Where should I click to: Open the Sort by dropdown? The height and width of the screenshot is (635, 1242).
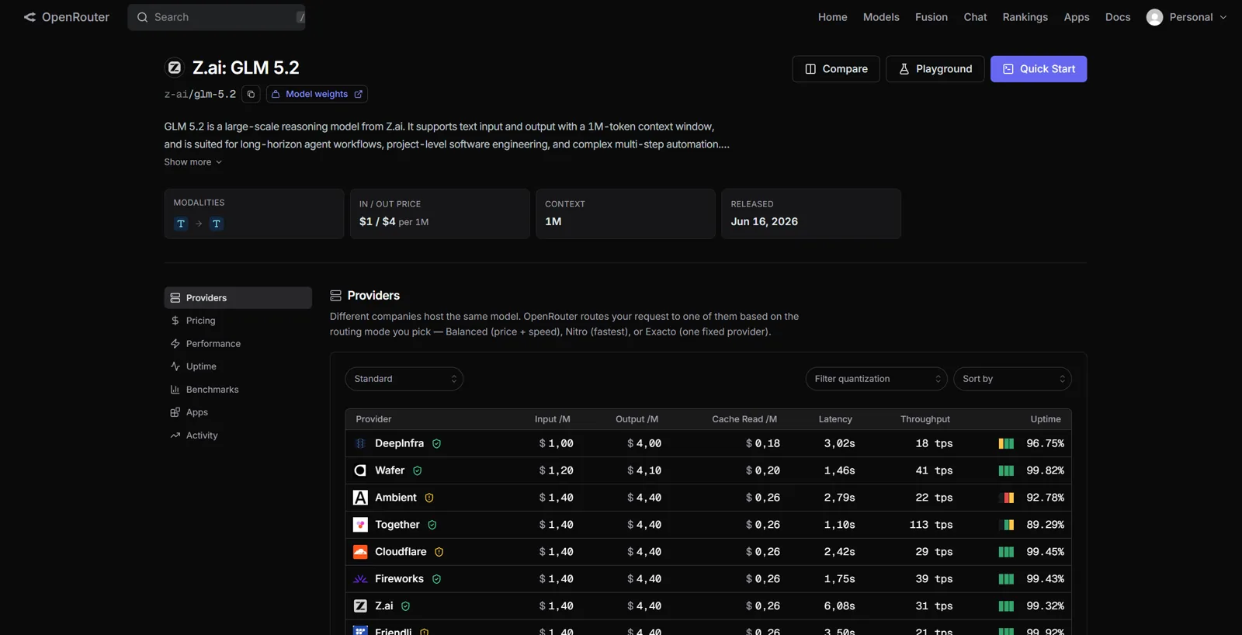coord(1012,379)
